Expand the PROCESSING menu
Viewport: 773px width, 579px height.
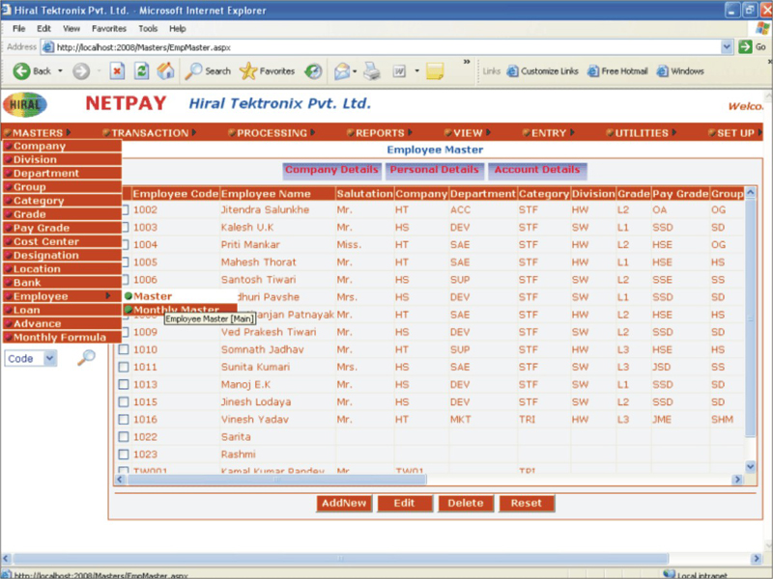272,133
